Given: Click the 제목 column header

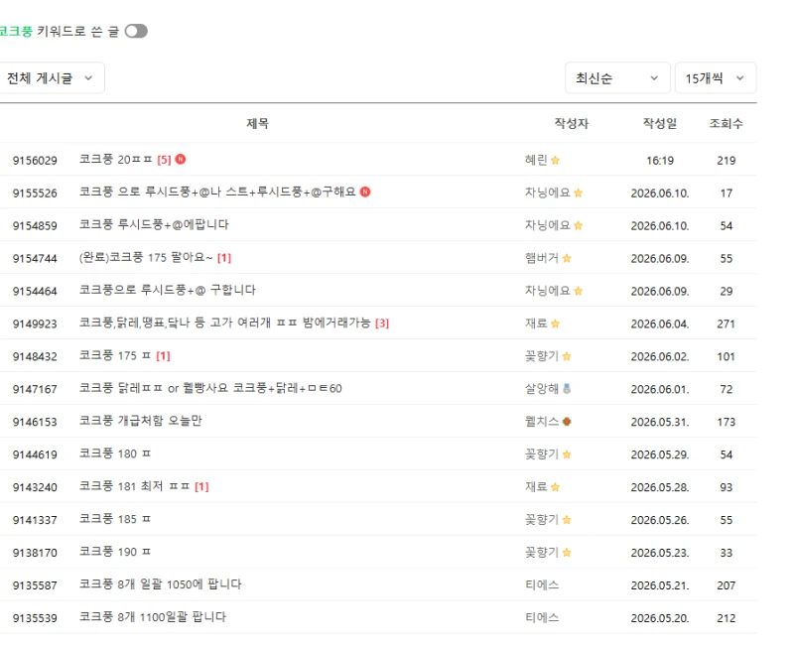Looking at the screenshot, I should (258, 123).
